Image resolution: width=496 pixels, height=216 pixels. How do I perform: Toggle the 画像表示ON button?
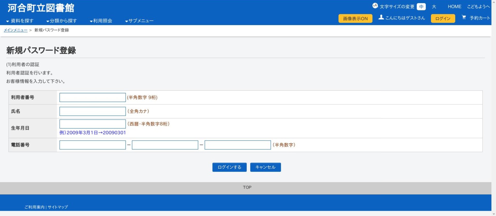355,19
